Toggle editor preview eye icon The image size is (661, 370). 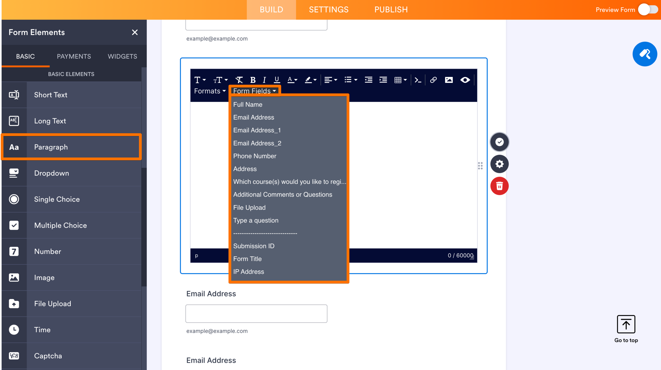click(x=465, y=80)
